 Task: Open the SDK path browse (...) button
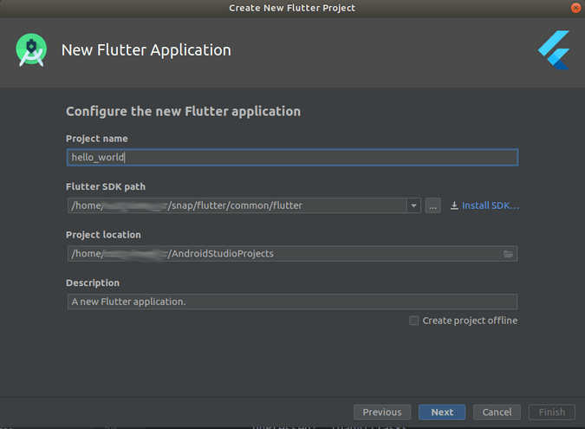point(432,206)
